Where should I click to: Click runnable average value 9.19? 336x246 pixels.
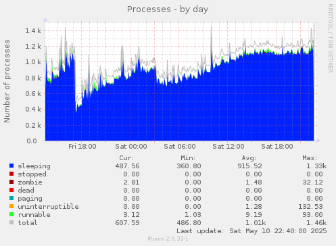tap(254, 215)
